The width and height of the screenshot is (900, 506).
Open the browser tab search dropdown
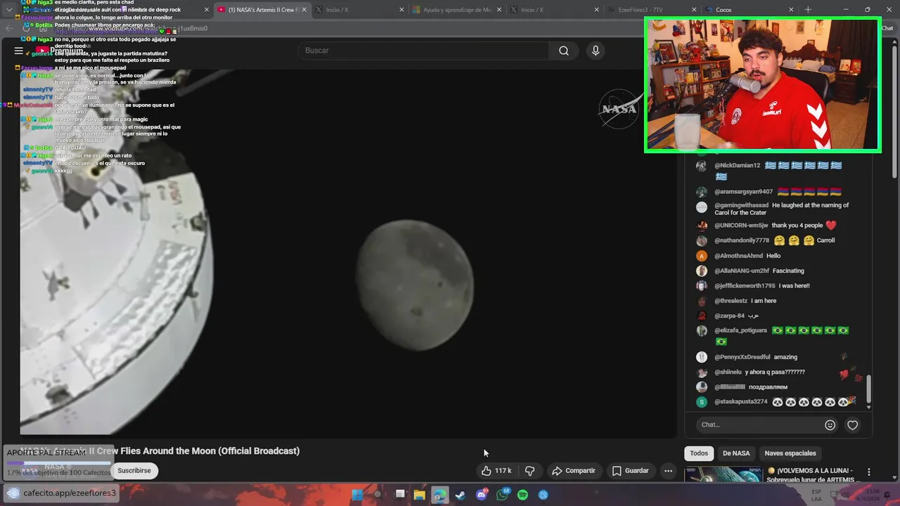click(x=9, y=10)
